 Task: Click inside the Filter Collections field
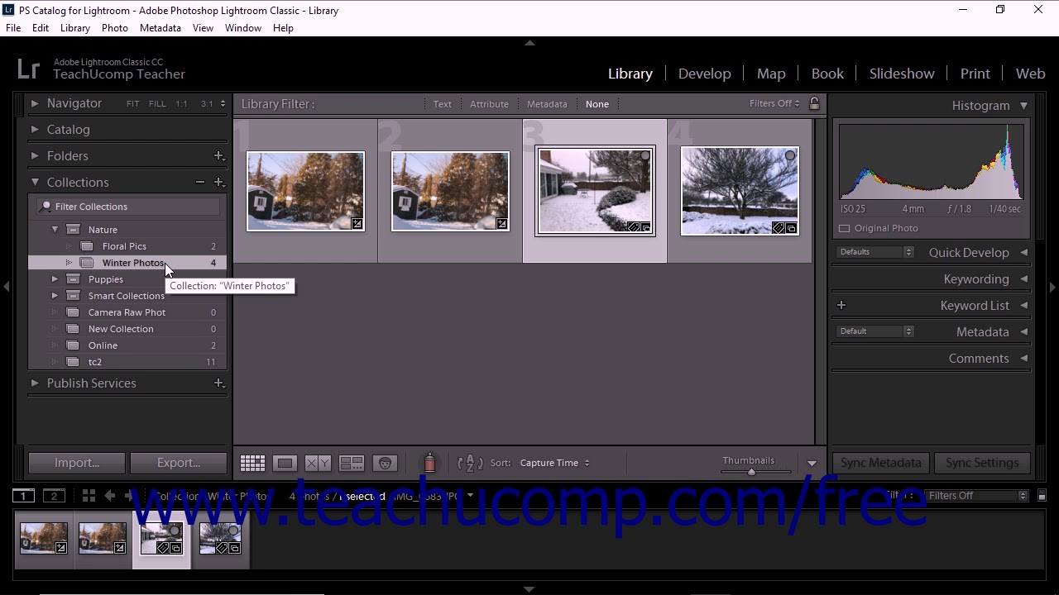[x=130, y=207]
